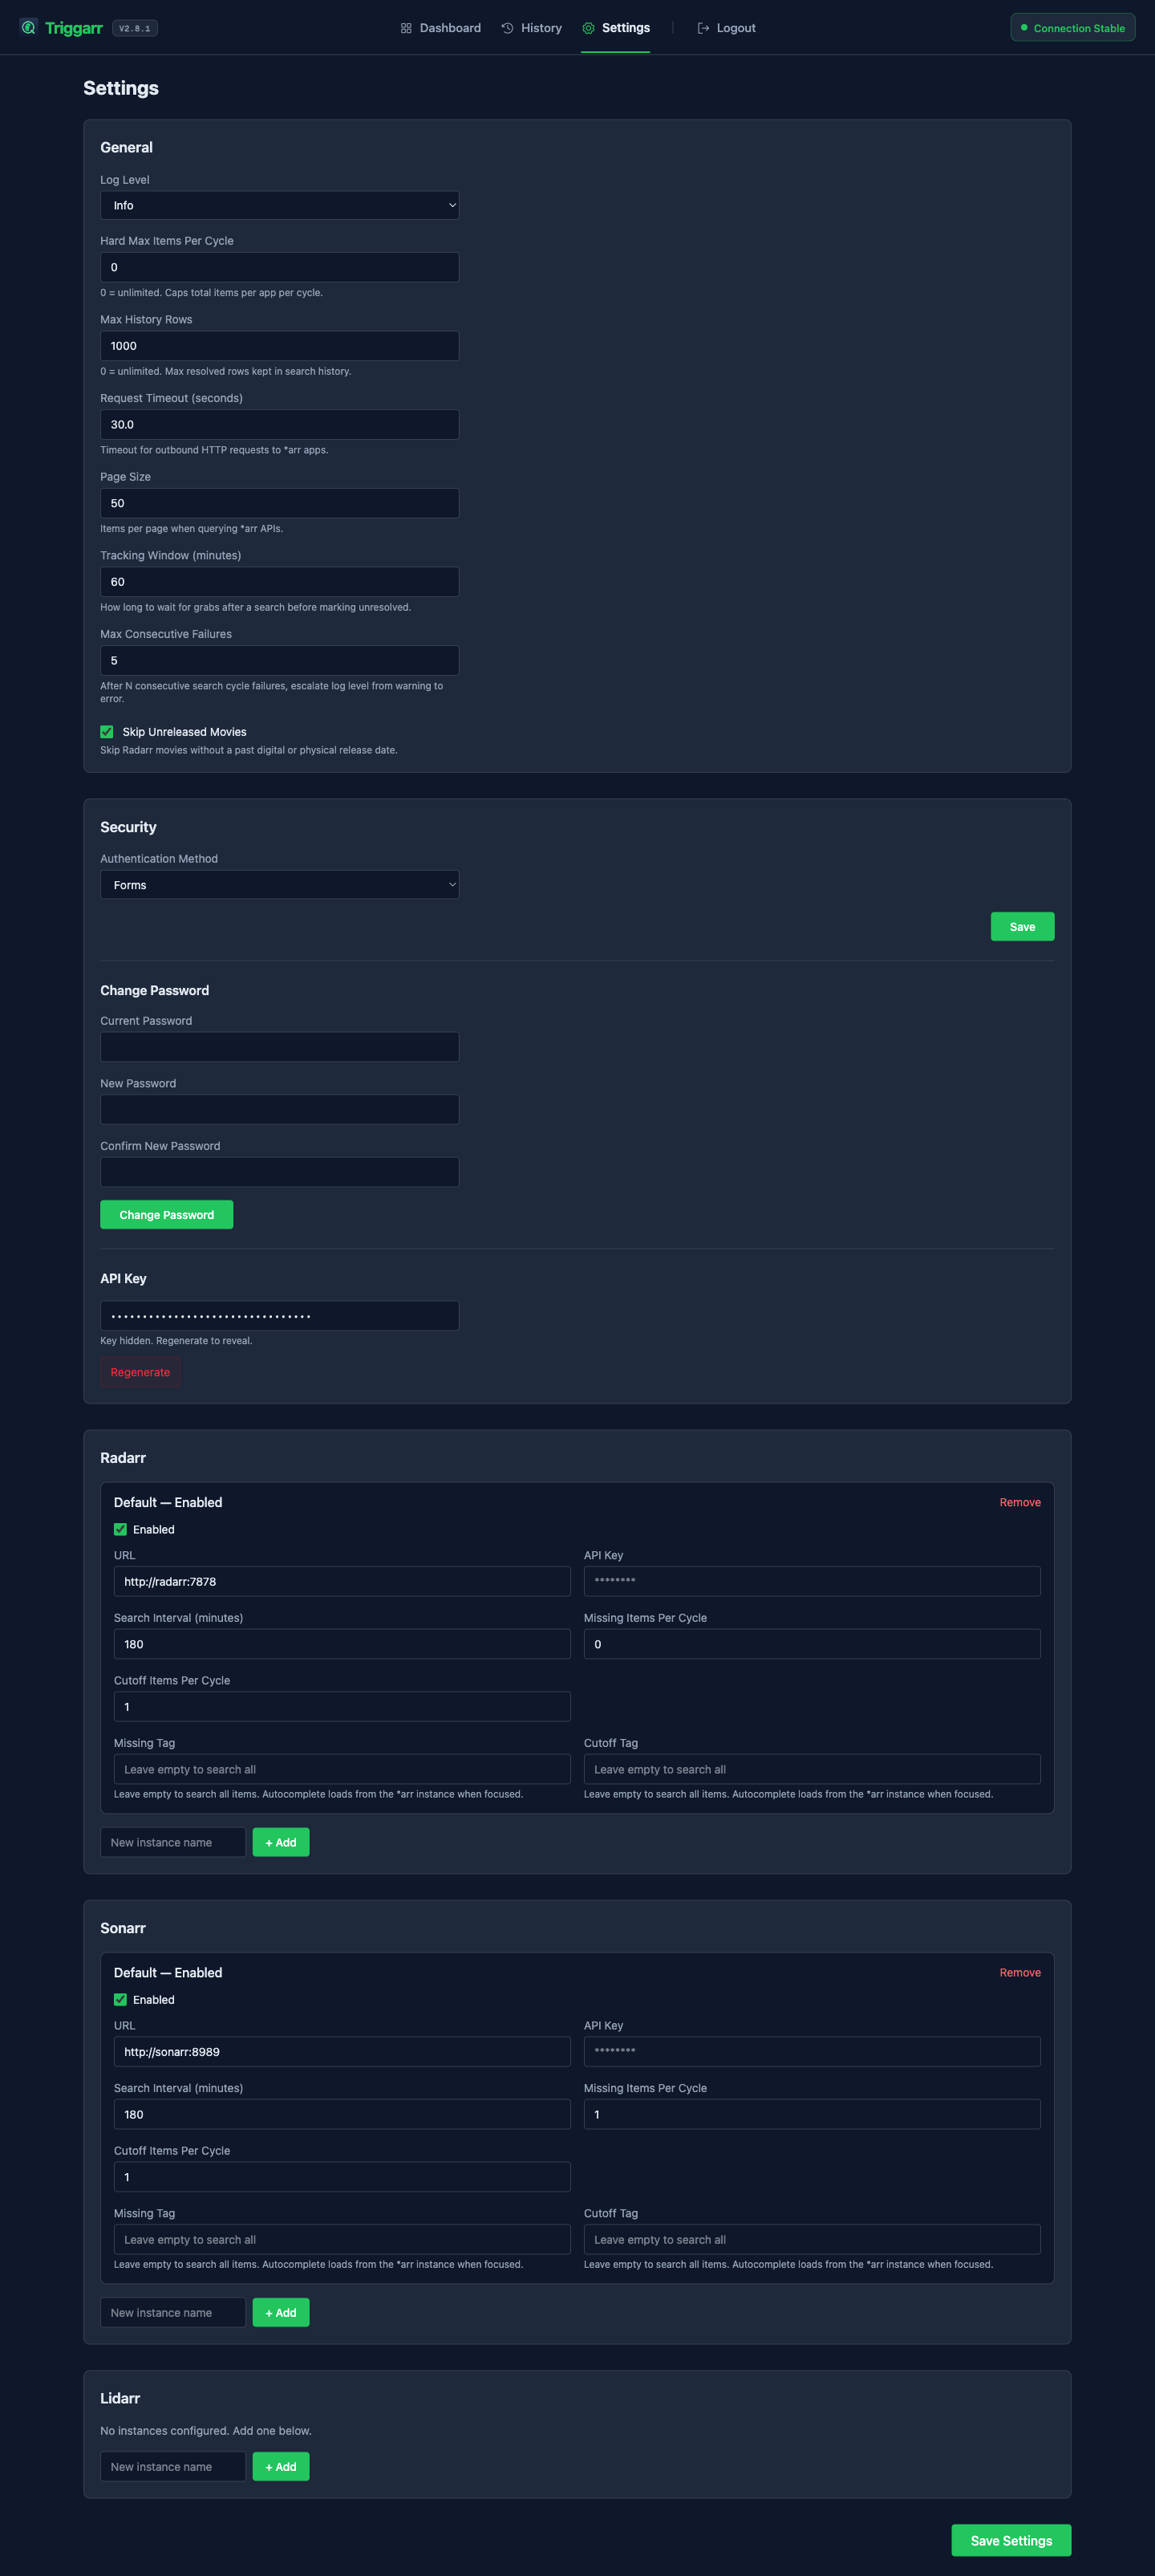This screenshot has height=2576, width=1155.
Task: Open the Dashboard tab
Action: click(440, 28)
